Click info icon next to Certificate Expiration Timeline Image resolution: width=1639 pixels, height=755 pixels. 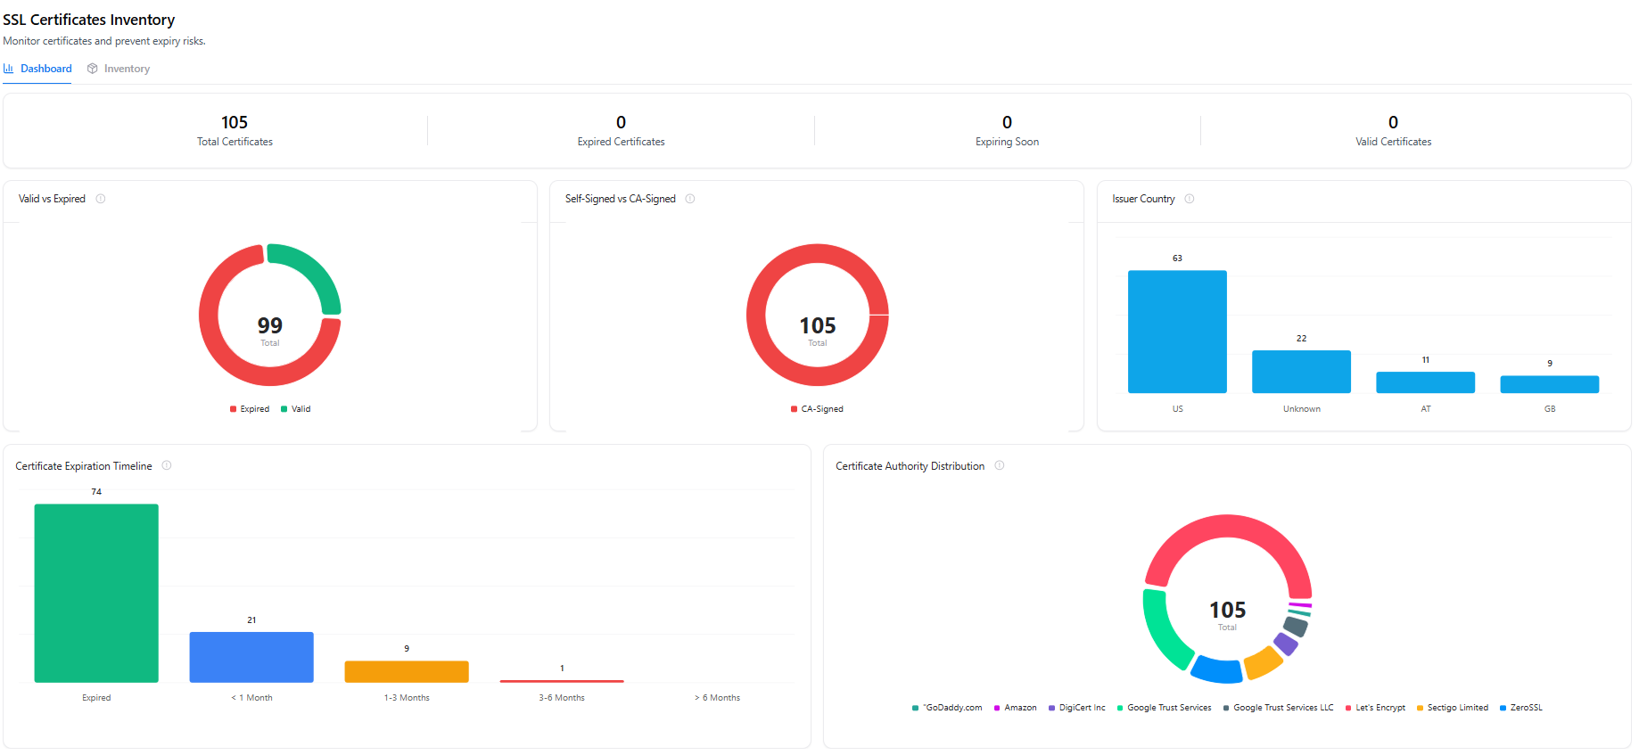pyautogui.click(x=167, y=465)
